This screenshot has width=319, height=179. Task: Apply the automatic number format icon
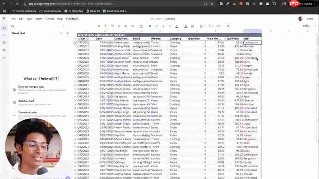tap(99, 26)
